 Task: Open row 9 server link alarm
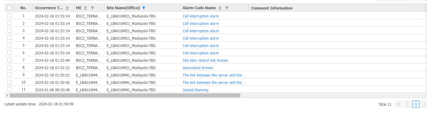pos(214,75)
